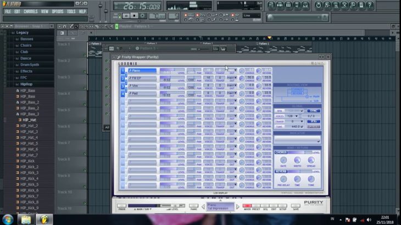Open the global Tune dropdown

(x=294, y=127)
